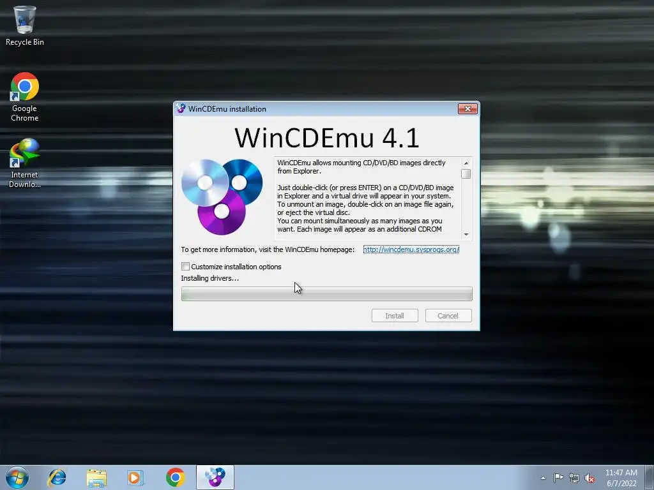Open the Recycle Bin desktop icon
654x490 pixels.
(x=24, y=25)
